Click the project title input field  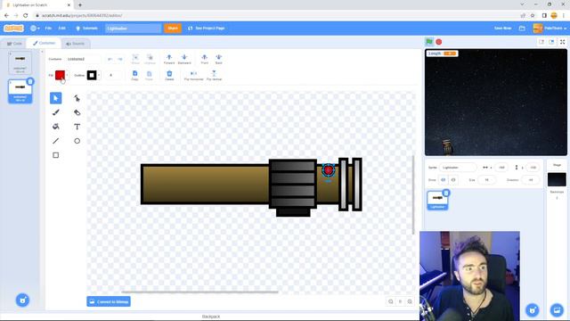coord(133,28)
